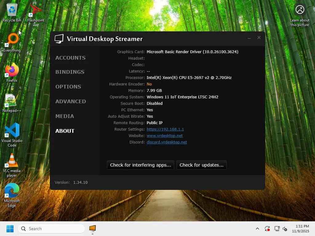Image resolution: width=315 pixels, height=236 pixels.
Task: Click the PC Ethernet value Yes
Action: (150, 110)
